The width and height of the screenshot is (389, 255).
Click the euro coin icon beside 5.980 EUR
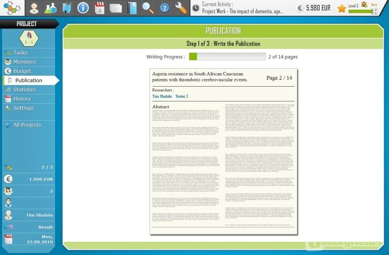(300, 8)
